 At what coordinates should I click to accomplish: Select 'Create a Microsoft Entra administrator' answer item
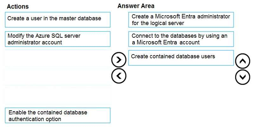tap(181, 20)
